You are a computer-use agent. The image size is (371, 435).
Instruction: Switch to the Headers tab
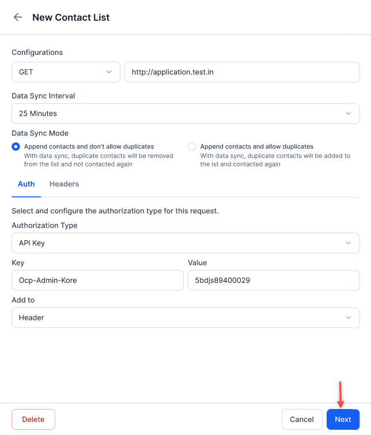coord(64,184)
